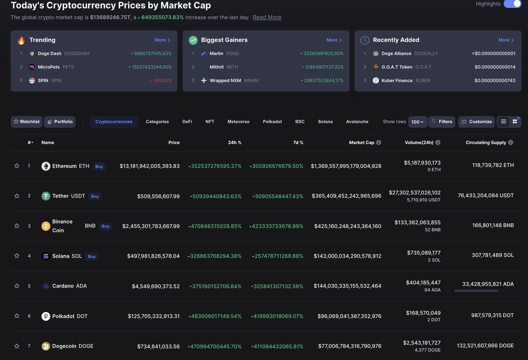Open the Customize button

coord(477,122)
